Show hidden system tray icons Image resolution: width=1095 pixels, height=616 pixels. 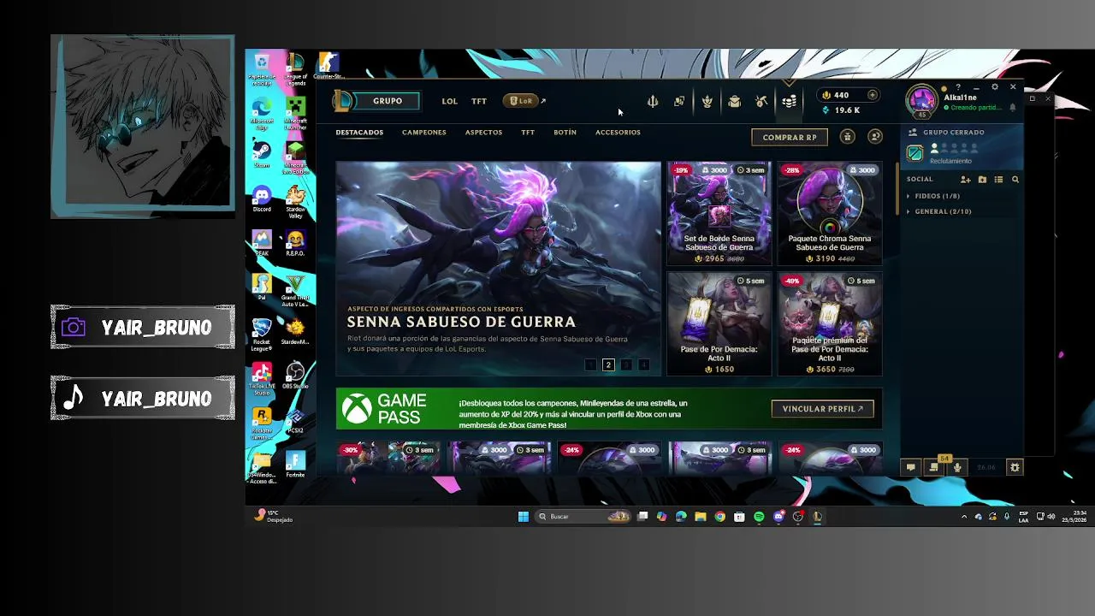964,516
